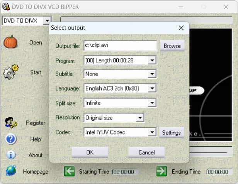This screenshot has height=184, width=238.
Task: Click the video preview area
Action: coord(211,85)
